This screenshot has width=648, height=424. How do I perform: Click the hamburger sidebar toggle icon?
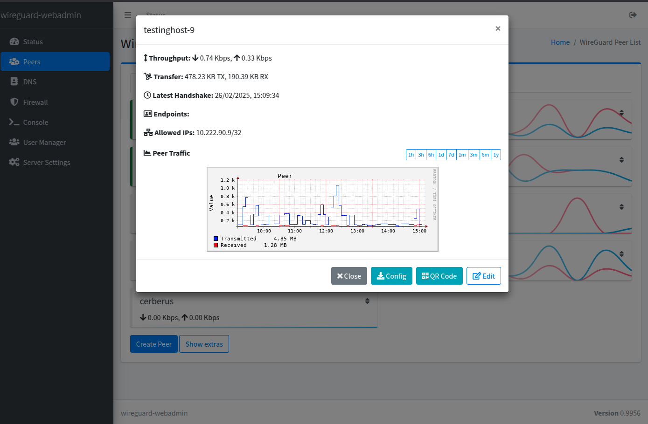click(127, 15)
